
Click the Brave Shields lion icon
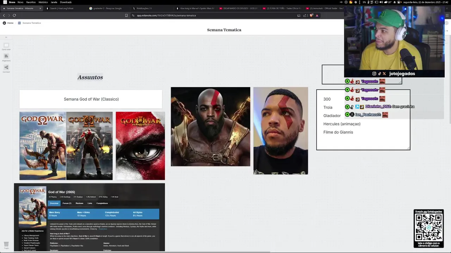pos(311,15)
